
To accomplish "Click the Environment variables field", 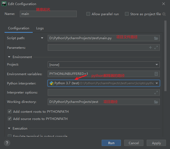I will point(104,74).
